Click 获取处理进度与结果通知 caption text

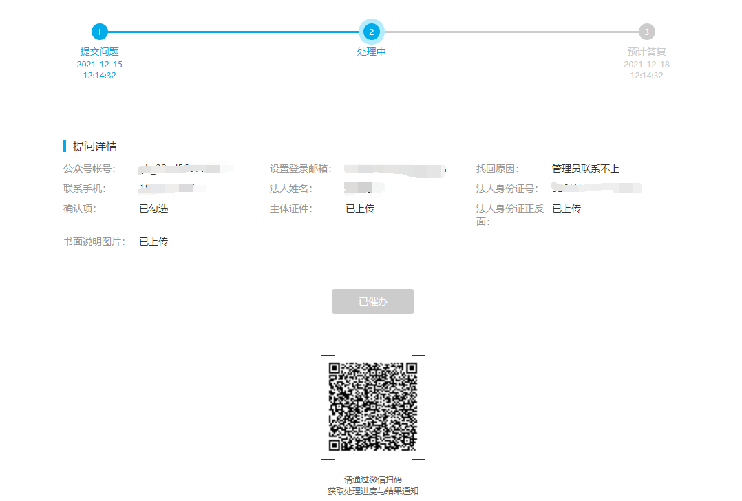(373, 491)
